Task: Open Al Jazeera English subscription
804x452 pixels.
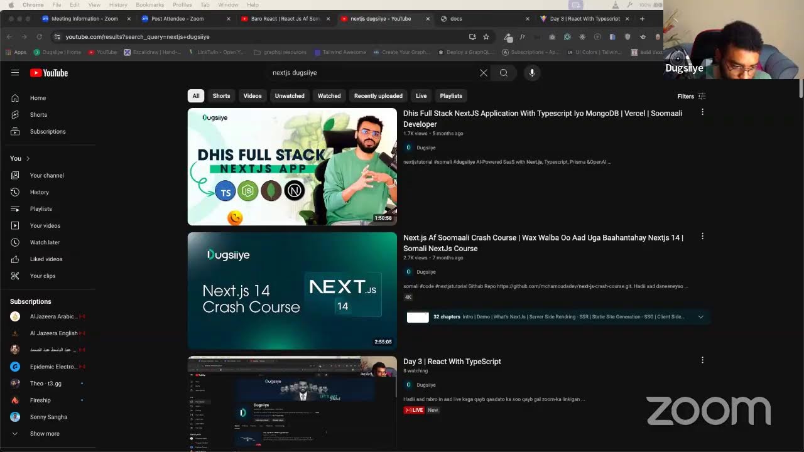Action: pyautogui.click(x=48, y=333)
